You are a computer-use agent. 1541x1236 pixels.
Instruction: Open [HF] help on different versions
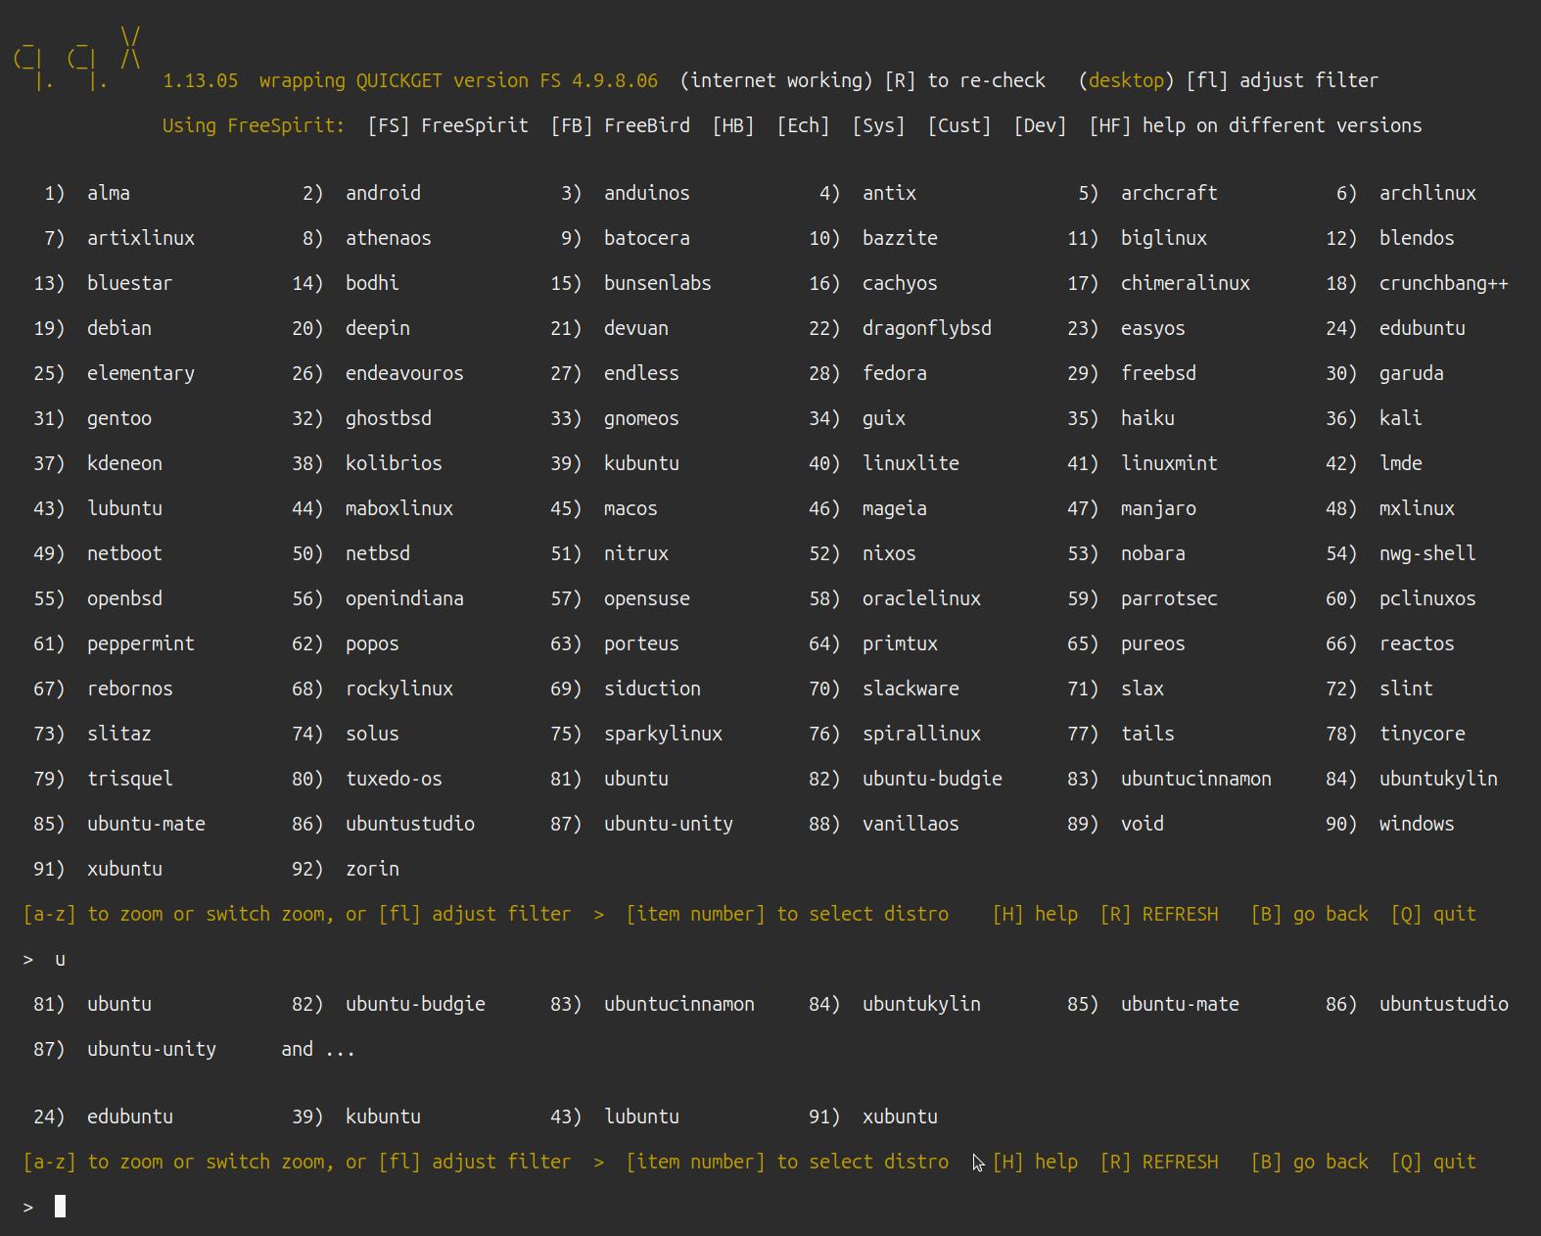pos(1255,125)
